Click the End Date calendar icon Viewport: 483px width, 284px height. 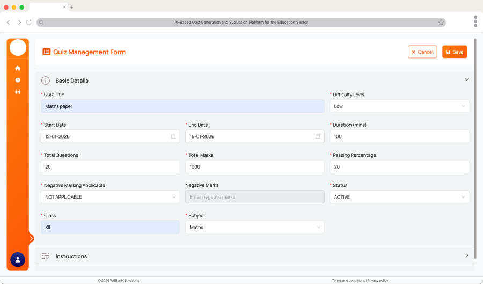tap(318, 136)
